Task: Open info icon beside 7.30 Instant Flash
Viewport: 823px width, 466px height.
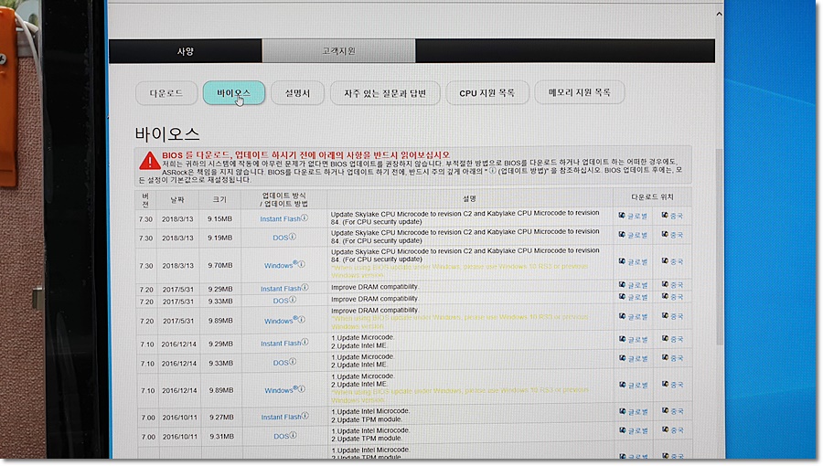Action: point(305,217)
